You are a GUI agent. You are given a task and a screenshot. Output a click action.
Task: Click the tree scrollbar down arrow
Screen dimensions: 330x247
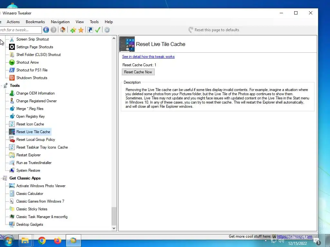coord(114,228)
